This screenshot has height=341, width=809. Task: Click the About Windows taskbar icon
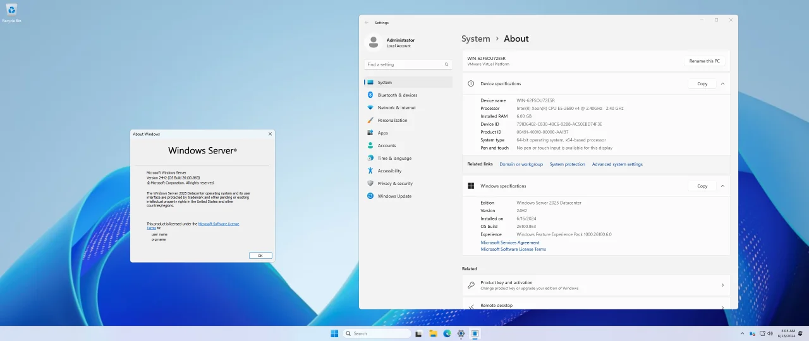pos(475,333)
